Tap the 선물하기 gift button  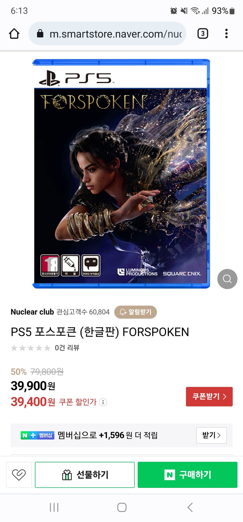[x=85, y=475]
